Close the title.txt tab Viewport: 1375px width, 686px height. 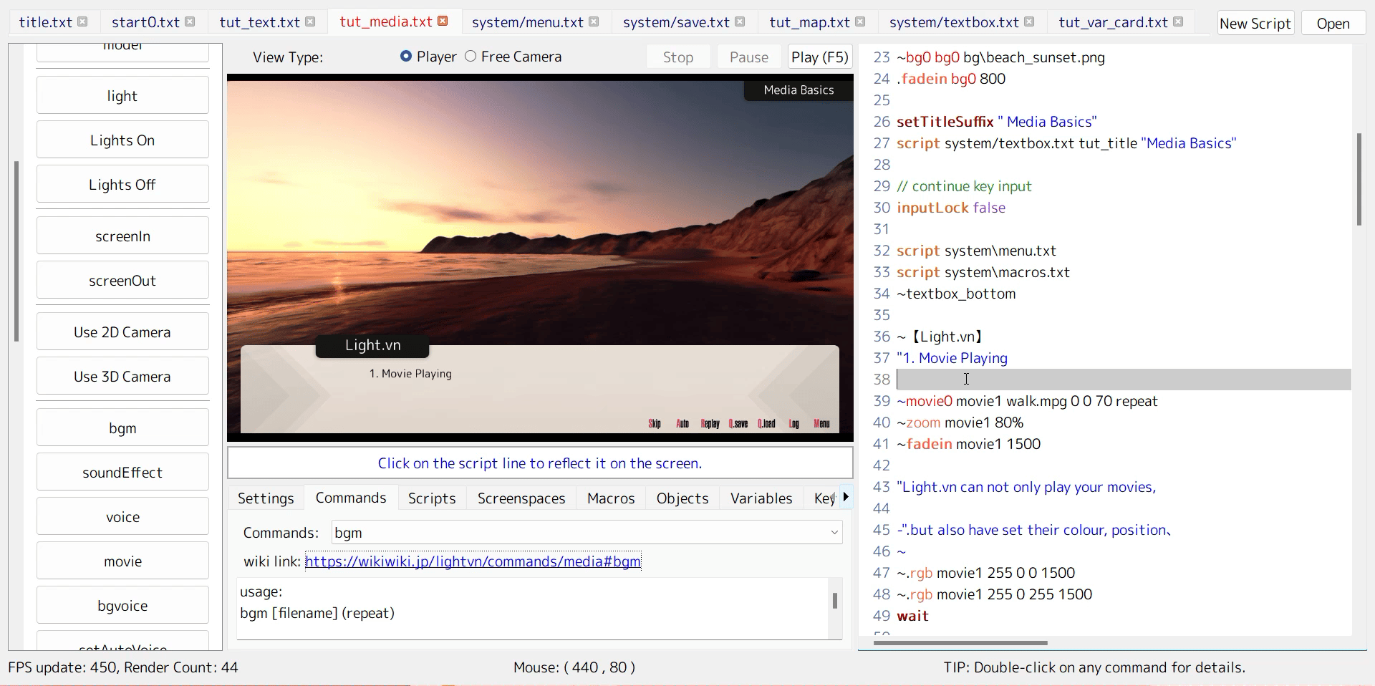tap(82, 21)
